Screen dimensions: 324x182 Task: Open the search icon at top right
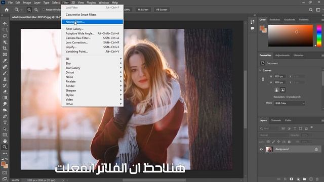coord(311,10)
